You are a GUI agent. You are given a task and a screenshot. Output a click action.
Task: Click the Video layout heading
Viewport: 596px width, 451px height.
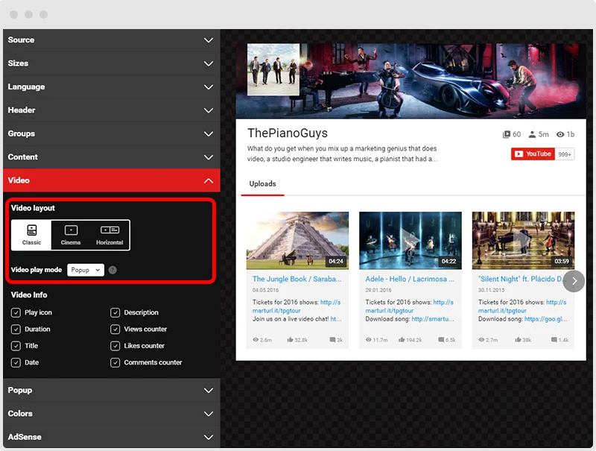(x=33, y=208)
